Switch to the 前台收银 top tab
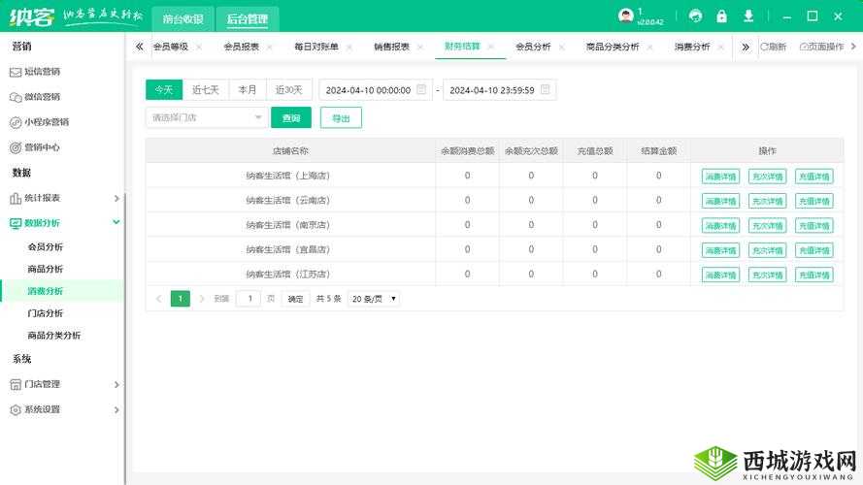This screenshot has height=485, width=863. click(x=183, y=19)
